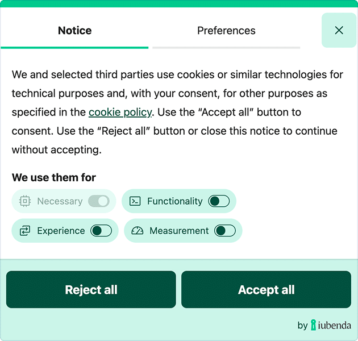Close the cookie notice with X

tap(339, 30)
